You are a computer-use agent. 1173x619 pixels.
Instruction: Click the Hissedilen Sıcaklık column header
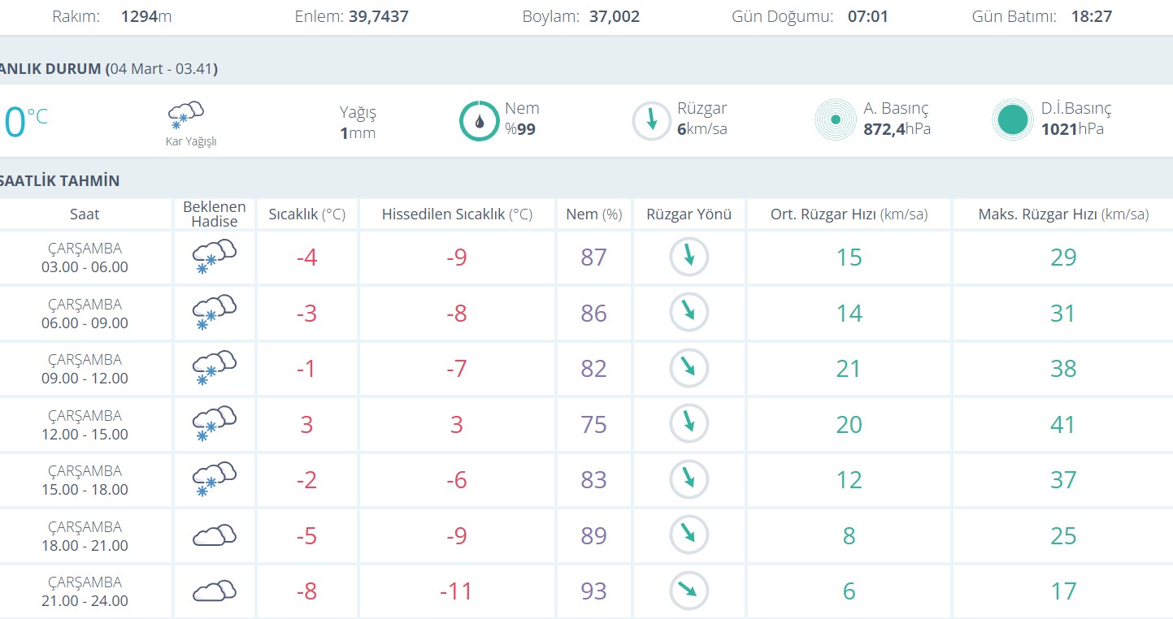457,214
